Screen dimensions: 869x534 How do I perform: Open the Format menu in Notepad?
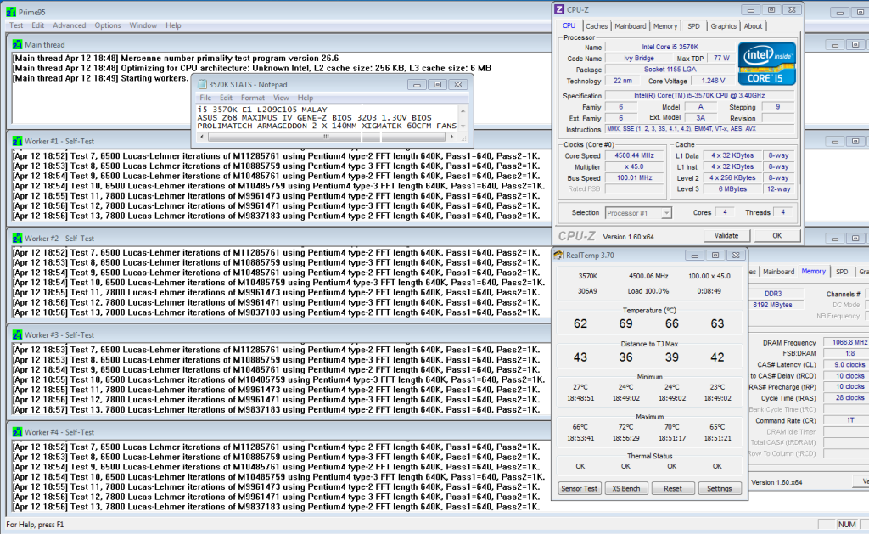click(252, 98)
